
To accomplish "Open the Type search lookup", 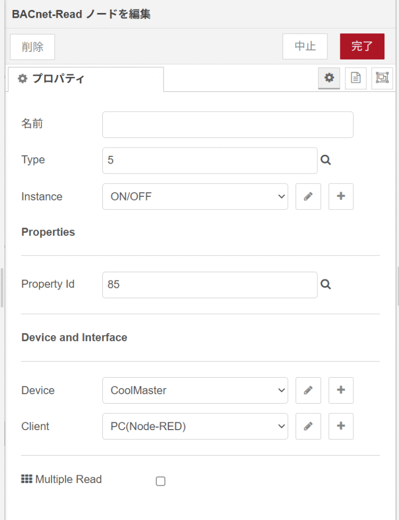I will pyautogui.click(x=326, y=160).
